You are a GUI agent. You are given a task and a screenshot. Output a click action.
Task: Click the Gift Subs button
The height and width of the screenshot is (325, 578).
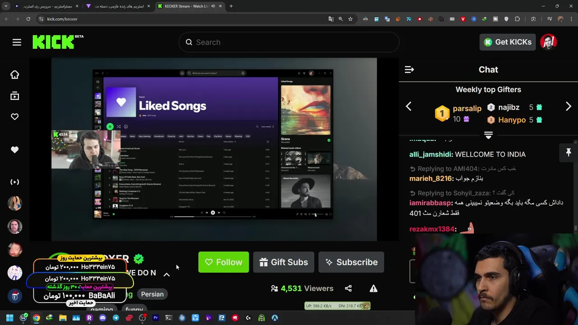pyautogui.click(x=284, y=262)
